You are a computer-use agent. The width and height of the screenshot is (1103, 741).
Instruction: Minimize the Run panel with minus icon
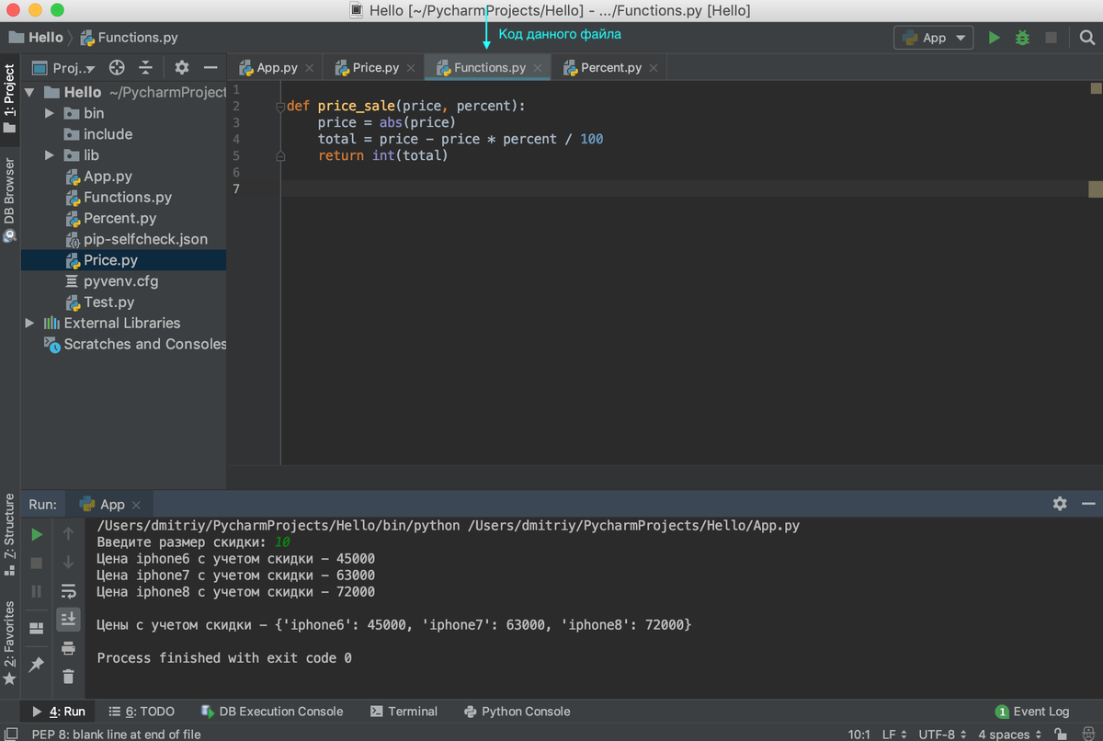[1088, 504]
